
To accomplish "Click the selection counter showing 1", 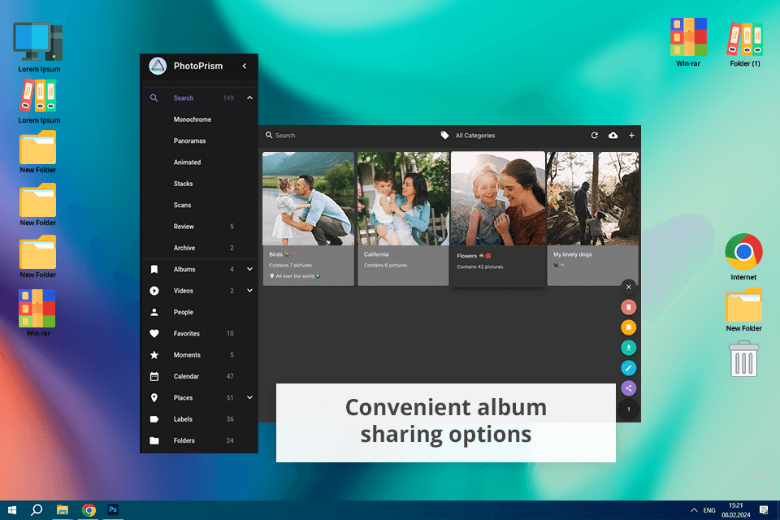I will point(629,409).
